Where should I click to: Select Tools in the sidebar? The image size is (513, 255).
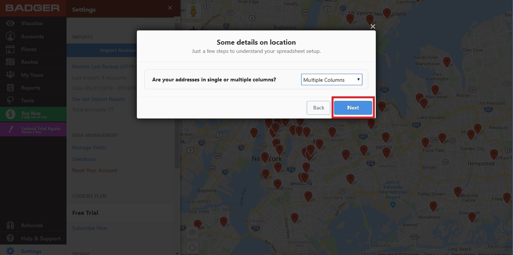tap(27, 100)
